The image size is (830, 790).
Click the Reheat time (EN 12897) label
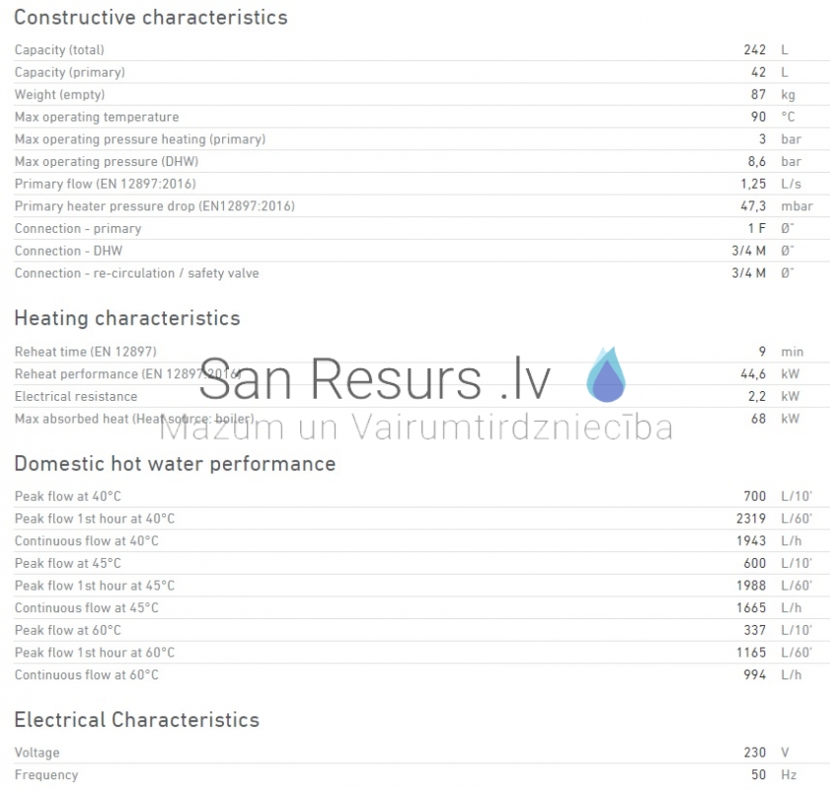[x=86, y=352]
